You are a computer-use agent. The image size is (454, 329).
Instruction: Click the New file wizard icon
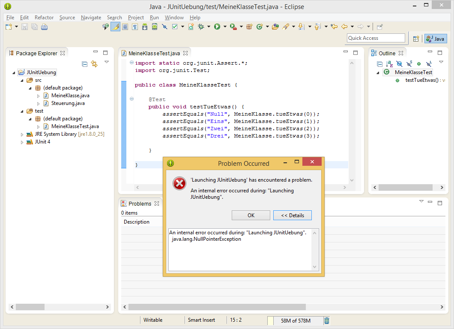coord(9,27)
